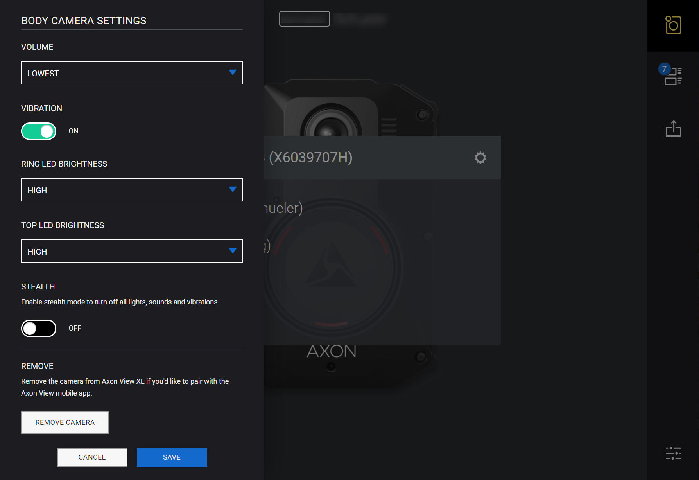Toggle Vibration off
Screen dimensions: 699x480
click(x=38, y=131)
